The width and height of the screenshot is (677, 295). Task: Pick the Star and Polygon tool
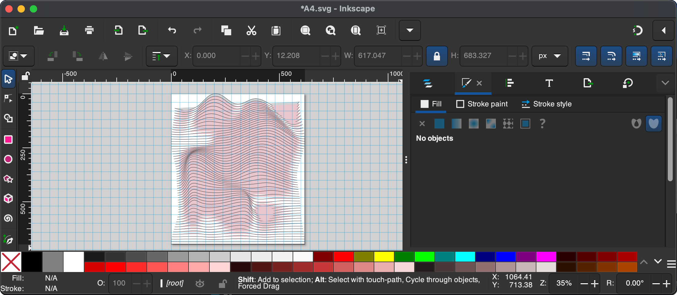pyautogui.click(x=8, y=179)
